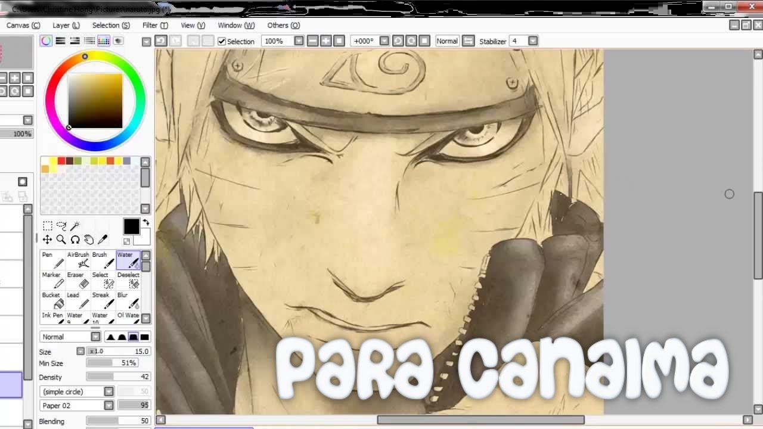Select the Oil Water brush tool

click(128, 318)
